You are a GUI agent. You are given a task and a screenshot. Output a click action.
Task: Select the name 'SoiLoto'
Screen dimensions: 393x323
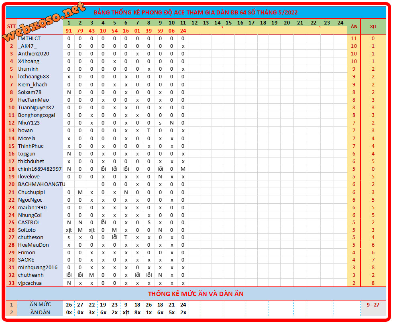click(x=27, y=230)
